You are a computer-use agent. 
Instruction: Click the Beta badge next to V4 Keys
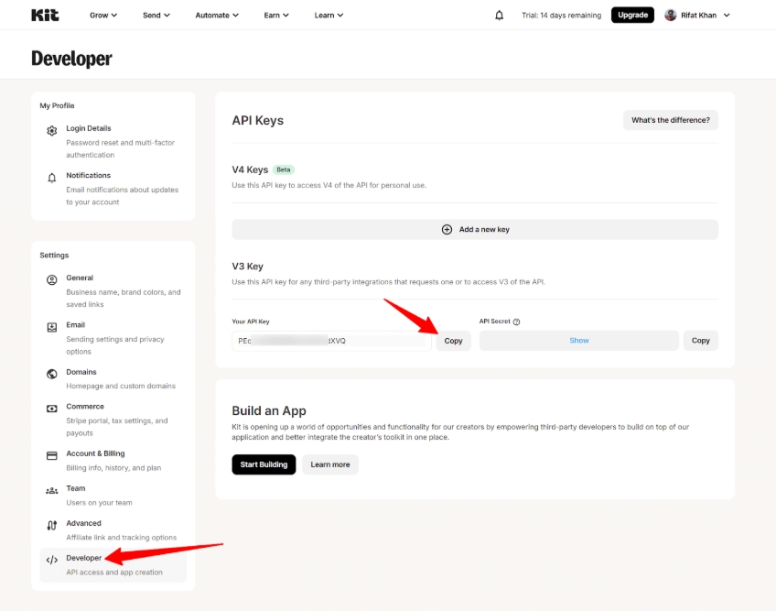(x=284, y=169)
